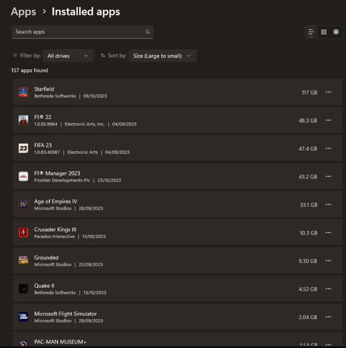Open more options for Grounded
This screenshot has width=346, height=348.
[328, 261]
